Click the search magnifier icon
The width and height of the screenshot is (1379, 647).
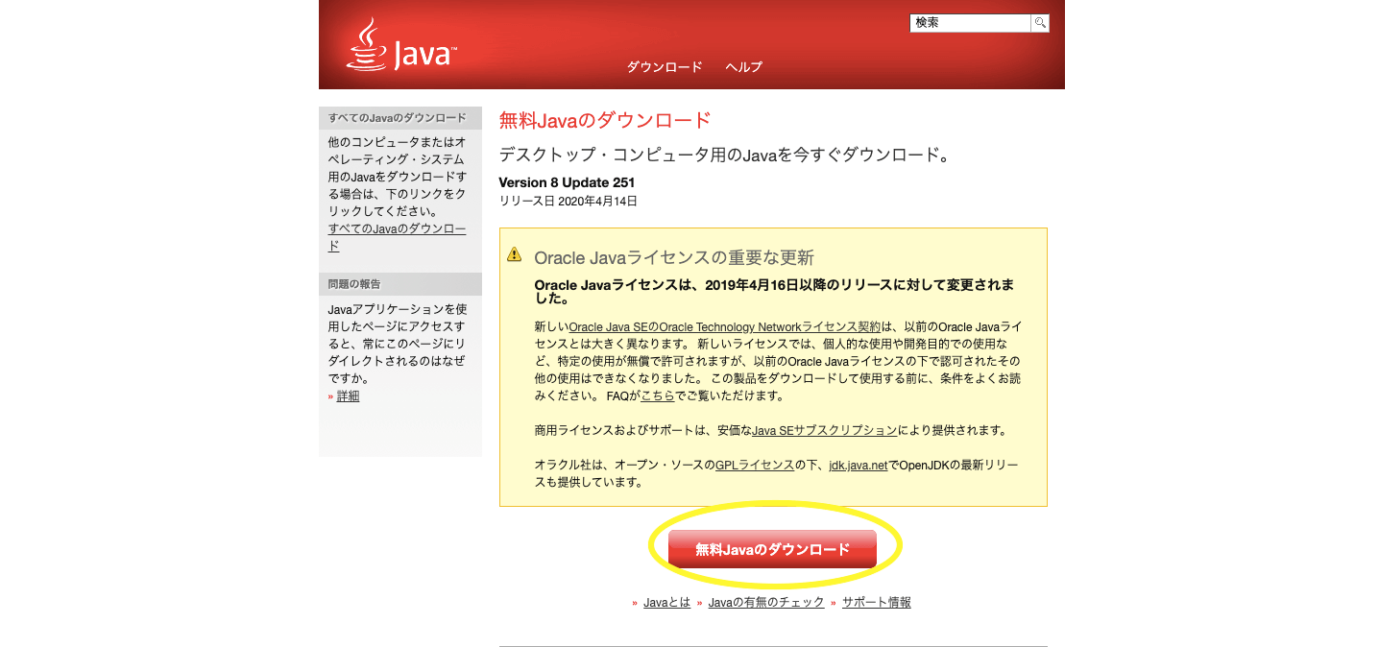[1040, 23]
